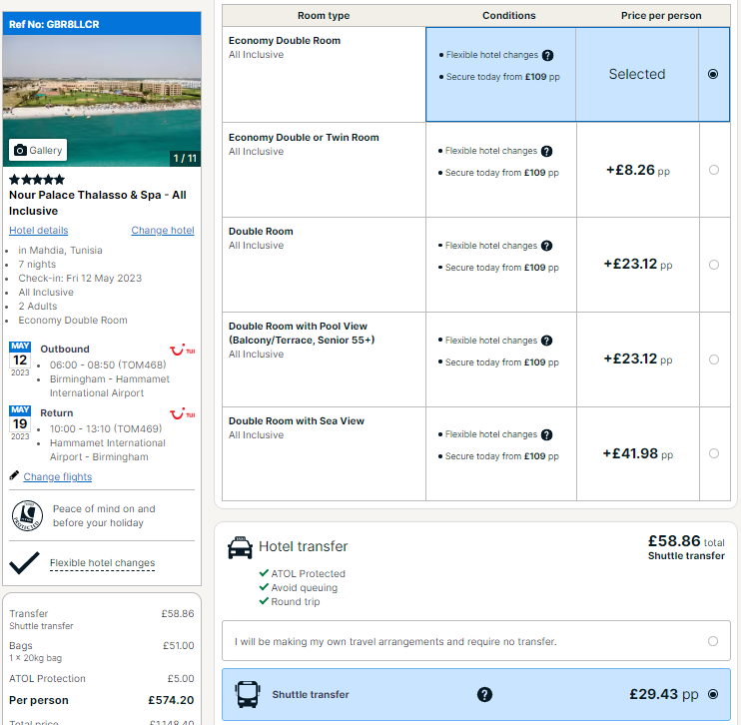
Task: Click the ATOL protected logo
Action: click(x=27, y=515)
